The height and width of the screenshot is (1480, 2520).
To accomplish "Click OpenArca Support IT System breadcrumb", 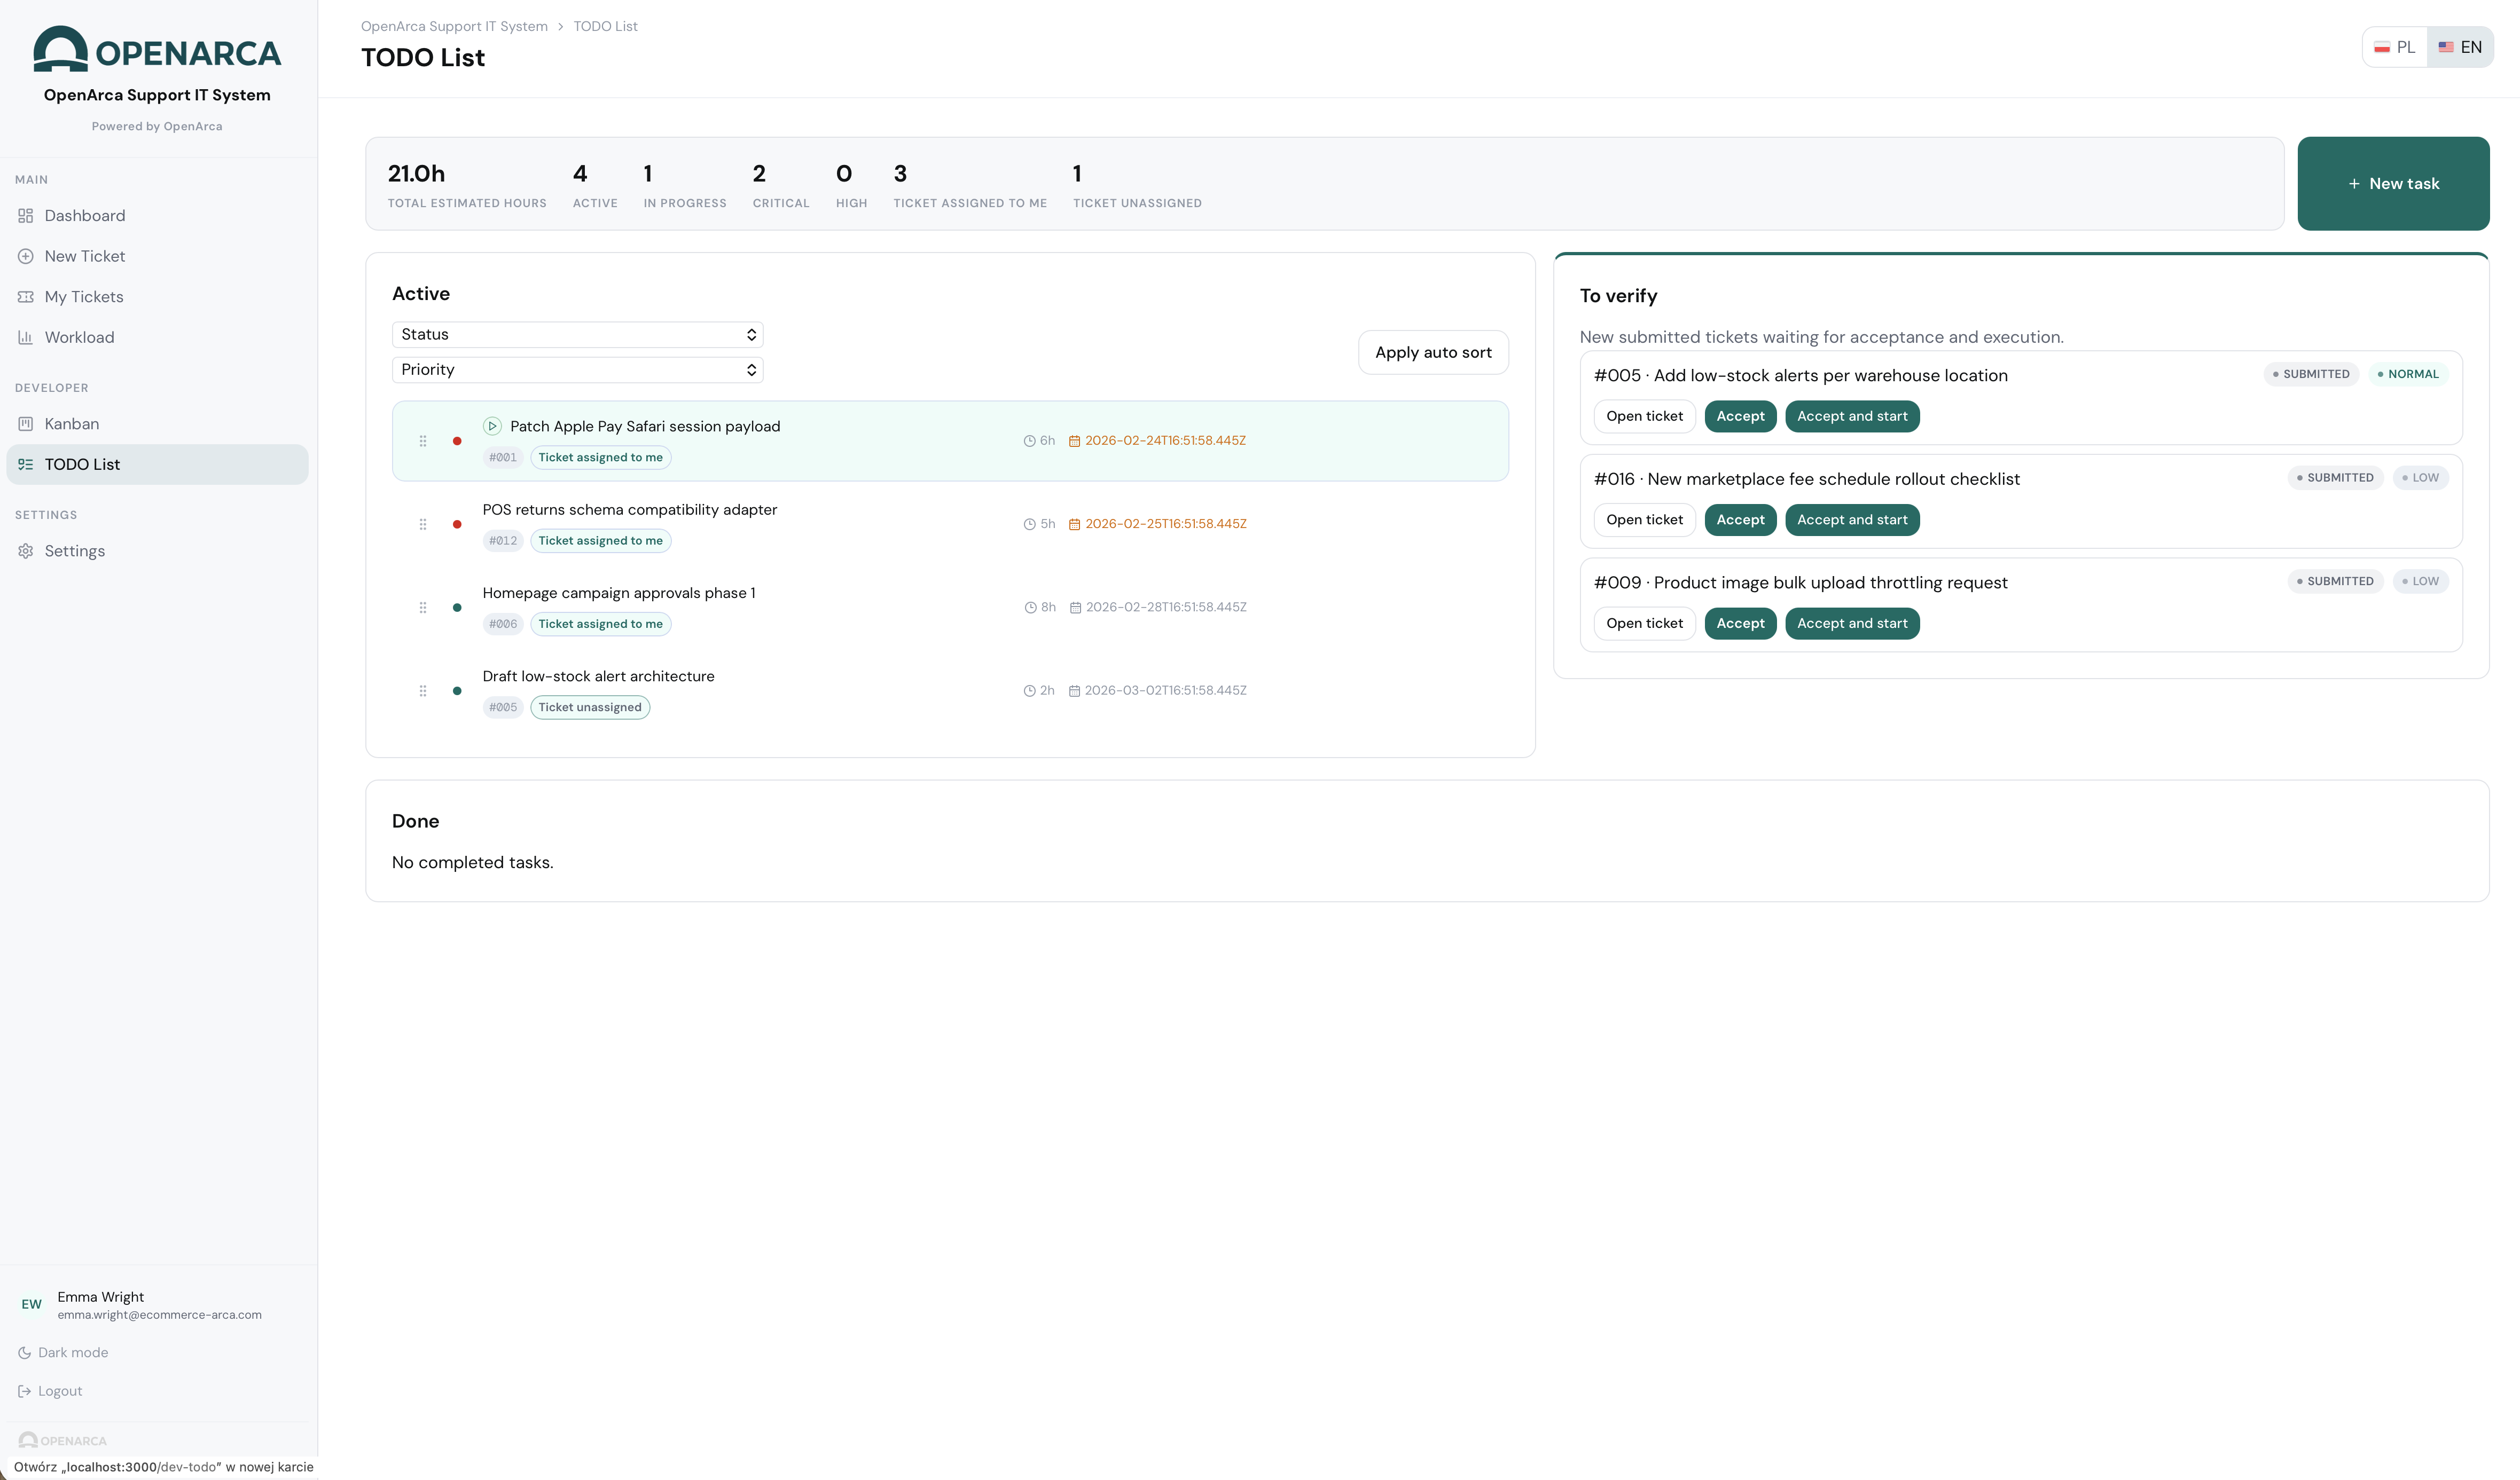I will click(454, 26).
